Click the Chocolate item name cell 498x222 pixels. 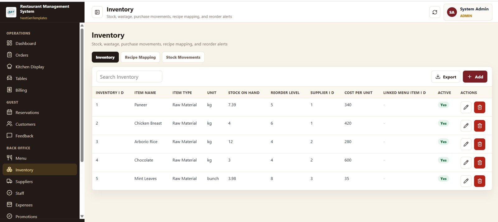(143, 160)
